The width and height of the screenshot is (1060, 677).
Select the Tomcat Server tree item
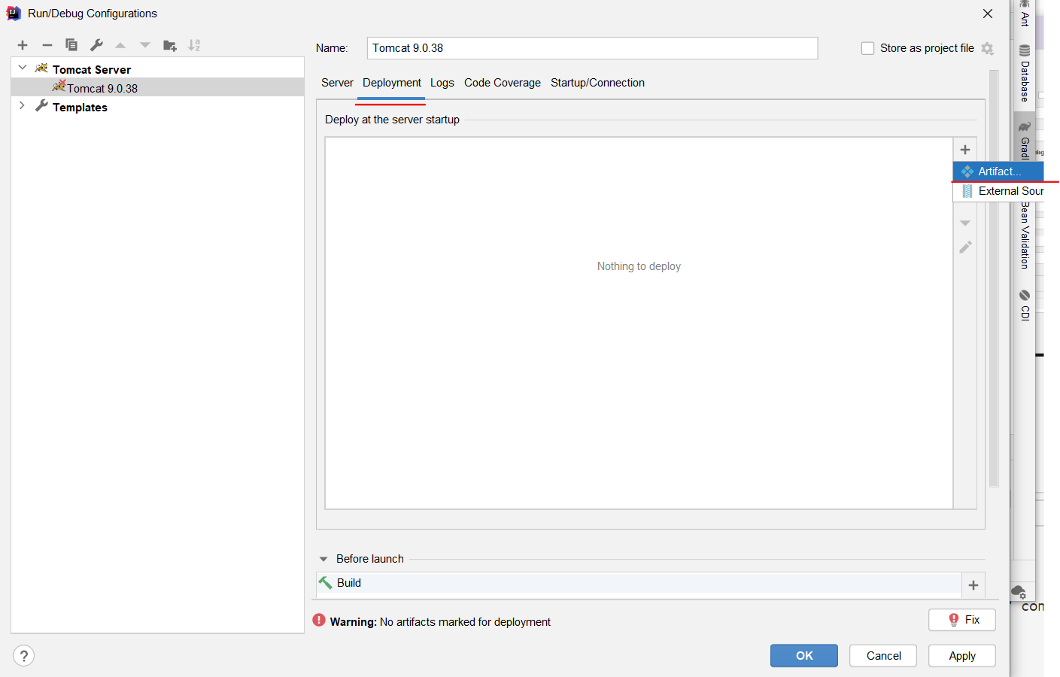(x=92, y=69)
